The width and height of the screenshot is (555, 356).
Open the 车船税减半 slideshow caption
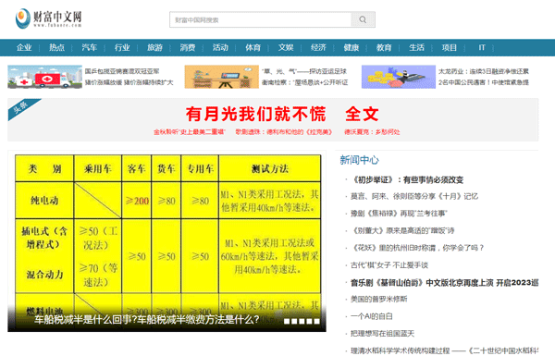pyautogui.click(x=147, y=320)
